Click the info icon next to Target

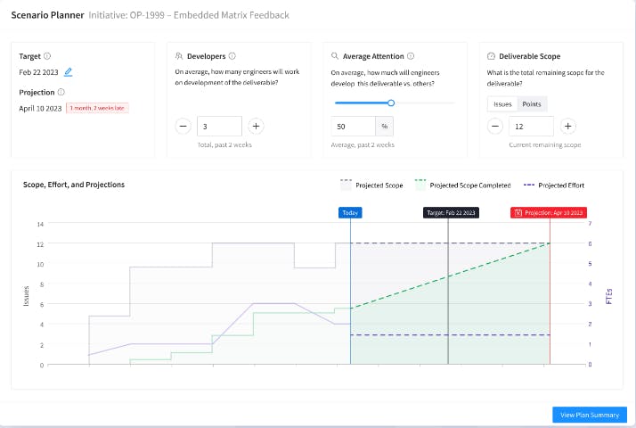(x=47, y=55)
